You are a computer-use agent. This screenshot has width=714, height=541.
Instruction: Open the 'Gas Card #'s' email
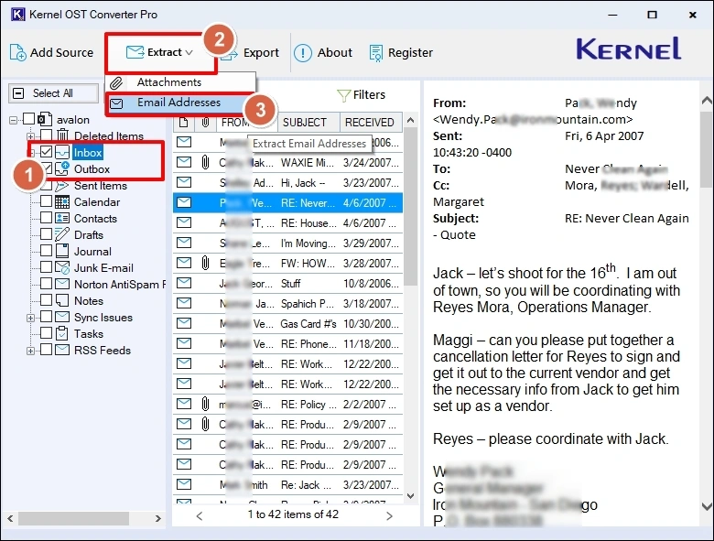287,324
